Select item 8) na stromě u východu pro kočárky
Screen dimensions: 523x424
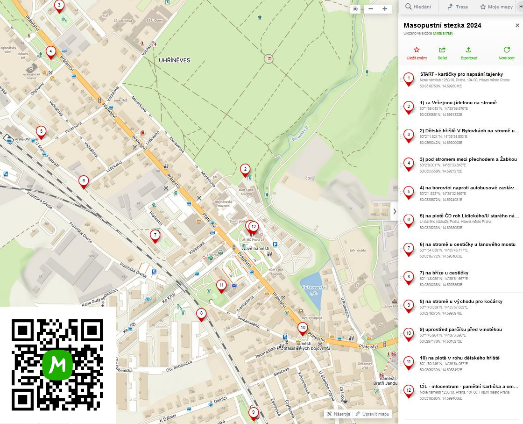pos(460,307)
